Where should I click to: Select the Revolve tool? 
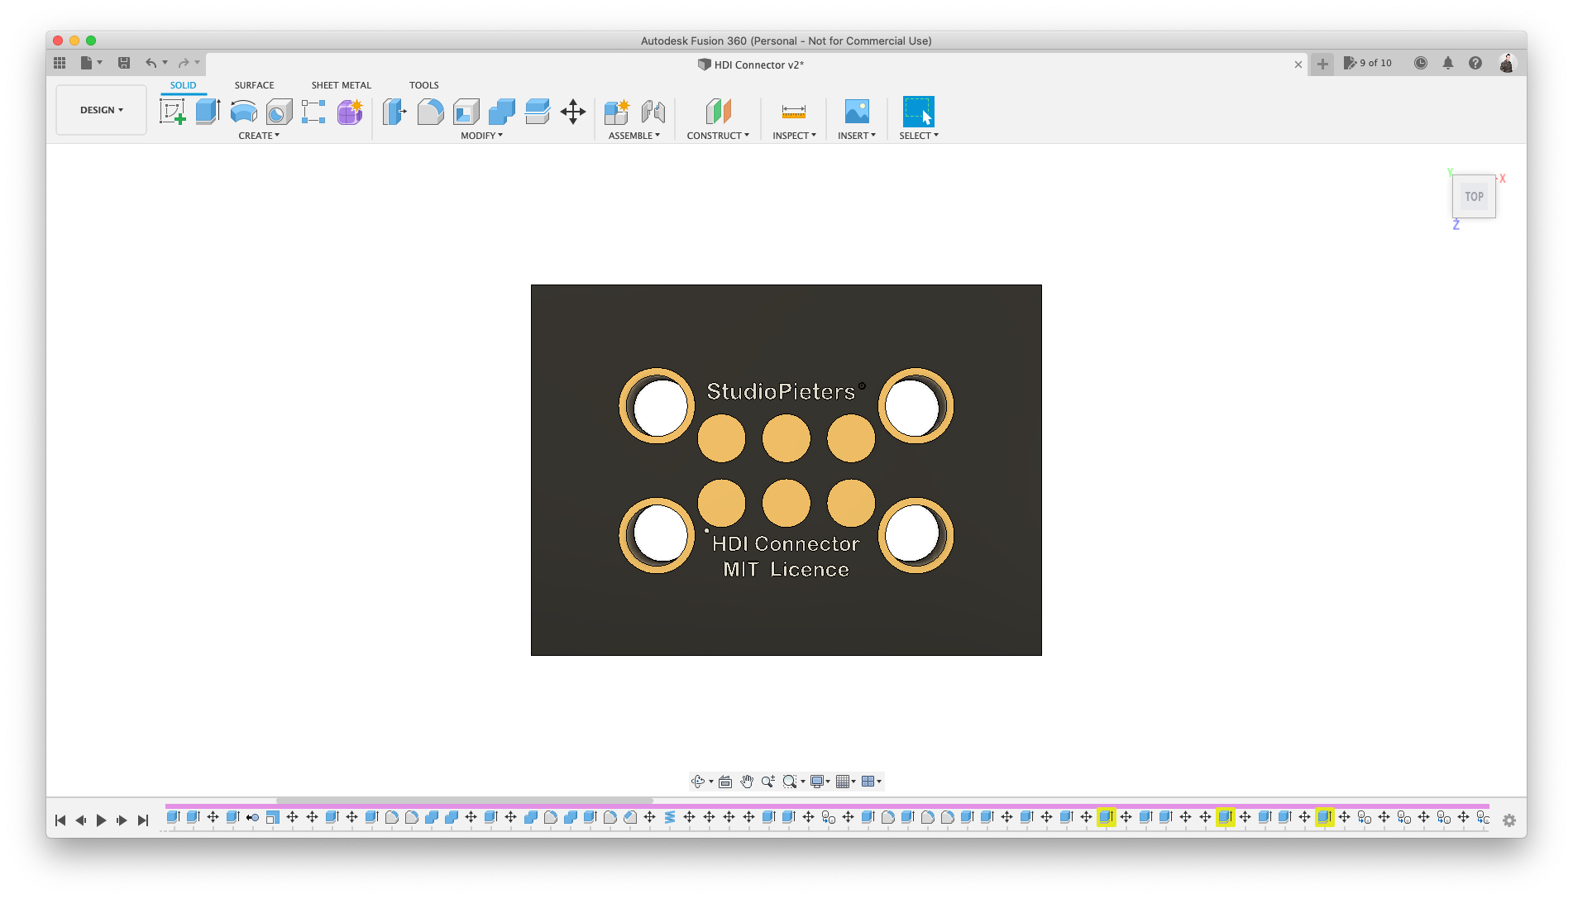tap(243, 112)
